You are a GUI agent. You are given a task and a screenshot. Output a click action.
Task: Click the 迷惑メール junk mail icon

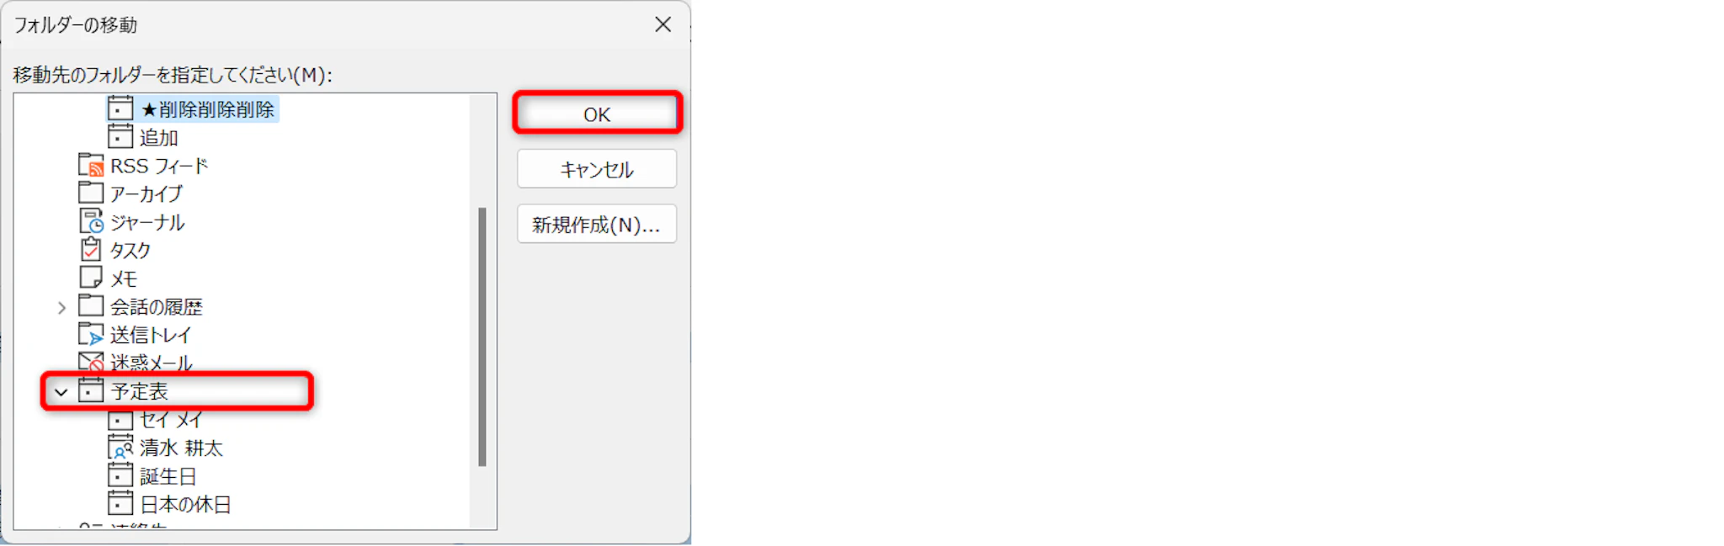tap(91, 362)
